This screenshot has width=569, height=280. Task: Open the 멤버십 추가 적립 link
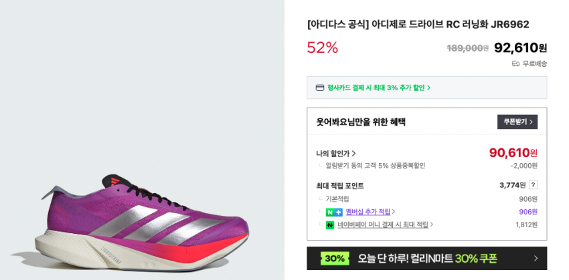tap(370, 212)
